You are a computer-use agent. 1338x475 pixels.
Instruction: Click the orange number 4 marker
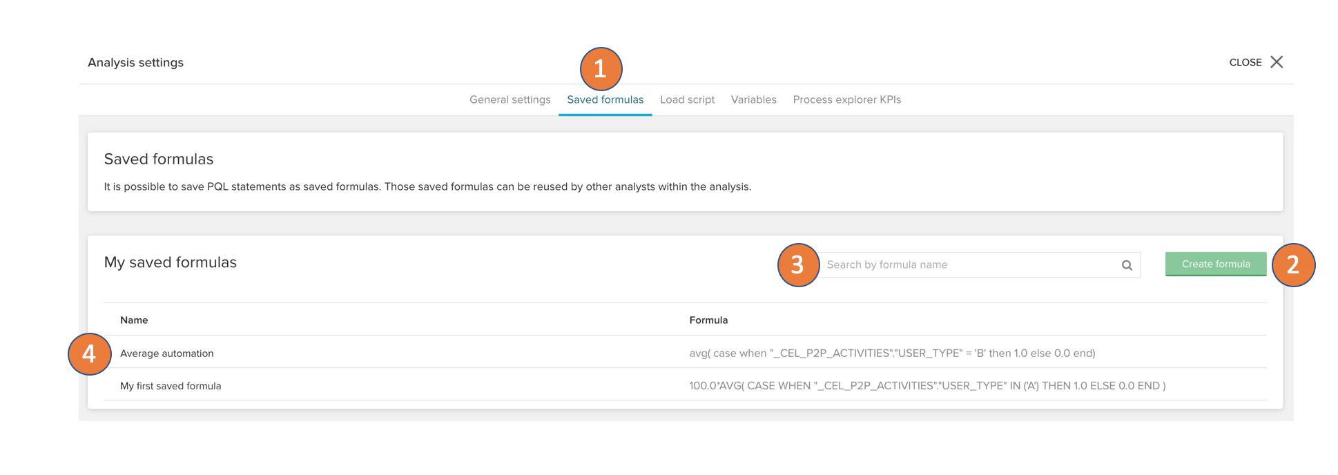[90, 354]
